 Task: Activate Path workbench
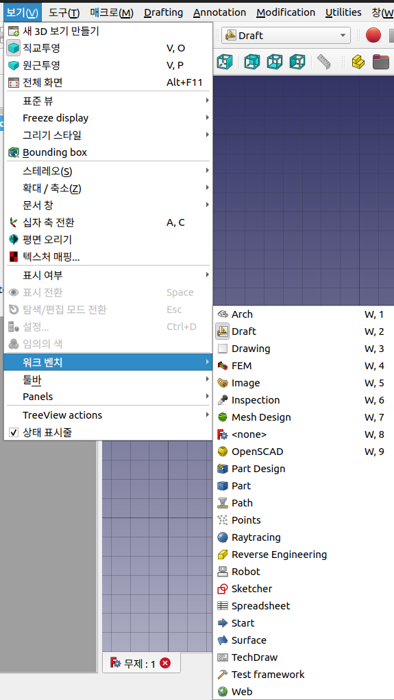click(303, 503)
